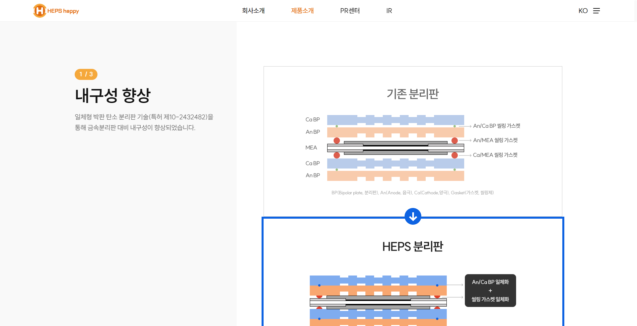This screenshot has width=637, height=326.
Task: Click the blue down arrow circle
Action: 413,216
